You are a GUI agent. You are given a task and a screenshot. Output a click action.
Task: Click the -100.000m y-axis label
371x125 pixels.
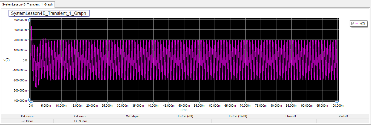point(20,70)
